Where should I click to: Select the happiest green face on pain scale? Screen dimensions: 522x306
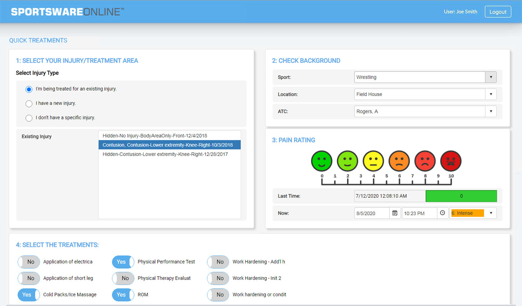(321, 161)
